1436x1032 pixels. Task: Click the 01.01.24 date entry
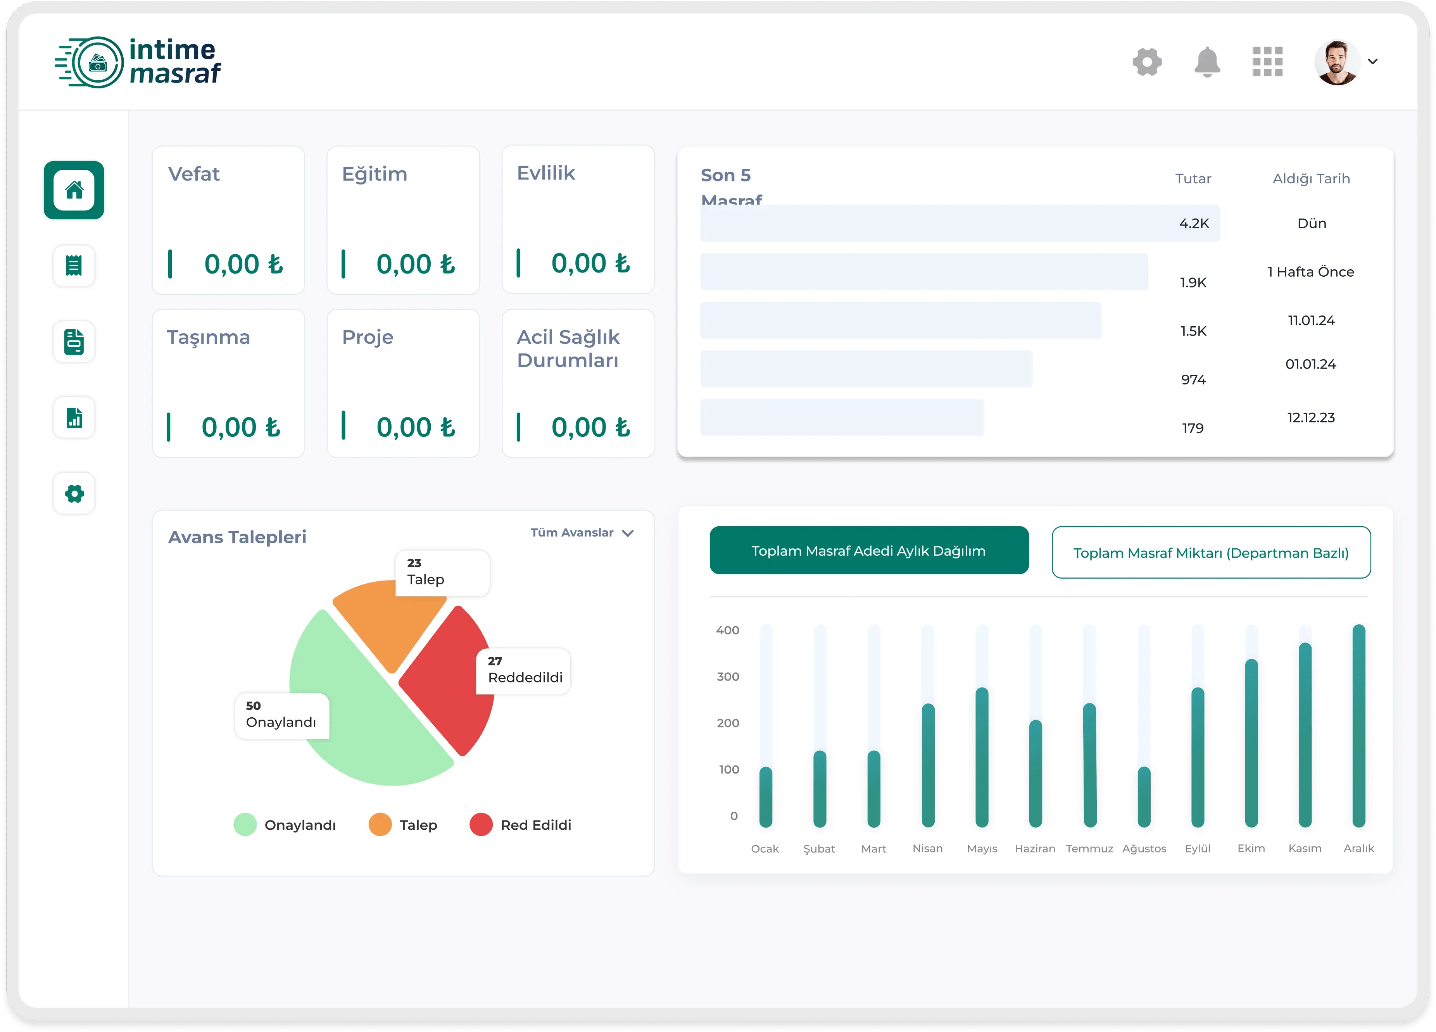click(x=1311, y=364)
